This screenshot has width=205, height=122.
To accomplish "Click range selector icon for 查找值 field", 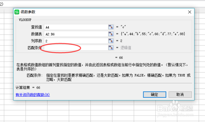I will pyautogui.click(x=111, y=27).
